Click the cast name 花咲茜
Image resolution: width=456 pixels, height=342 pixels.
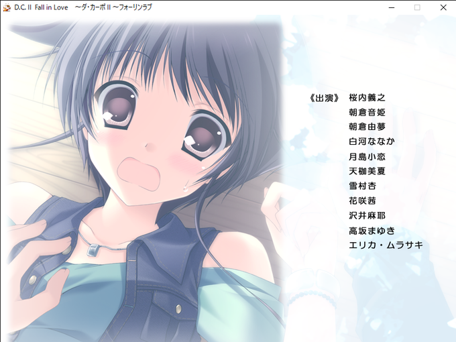tap(362, 201)
